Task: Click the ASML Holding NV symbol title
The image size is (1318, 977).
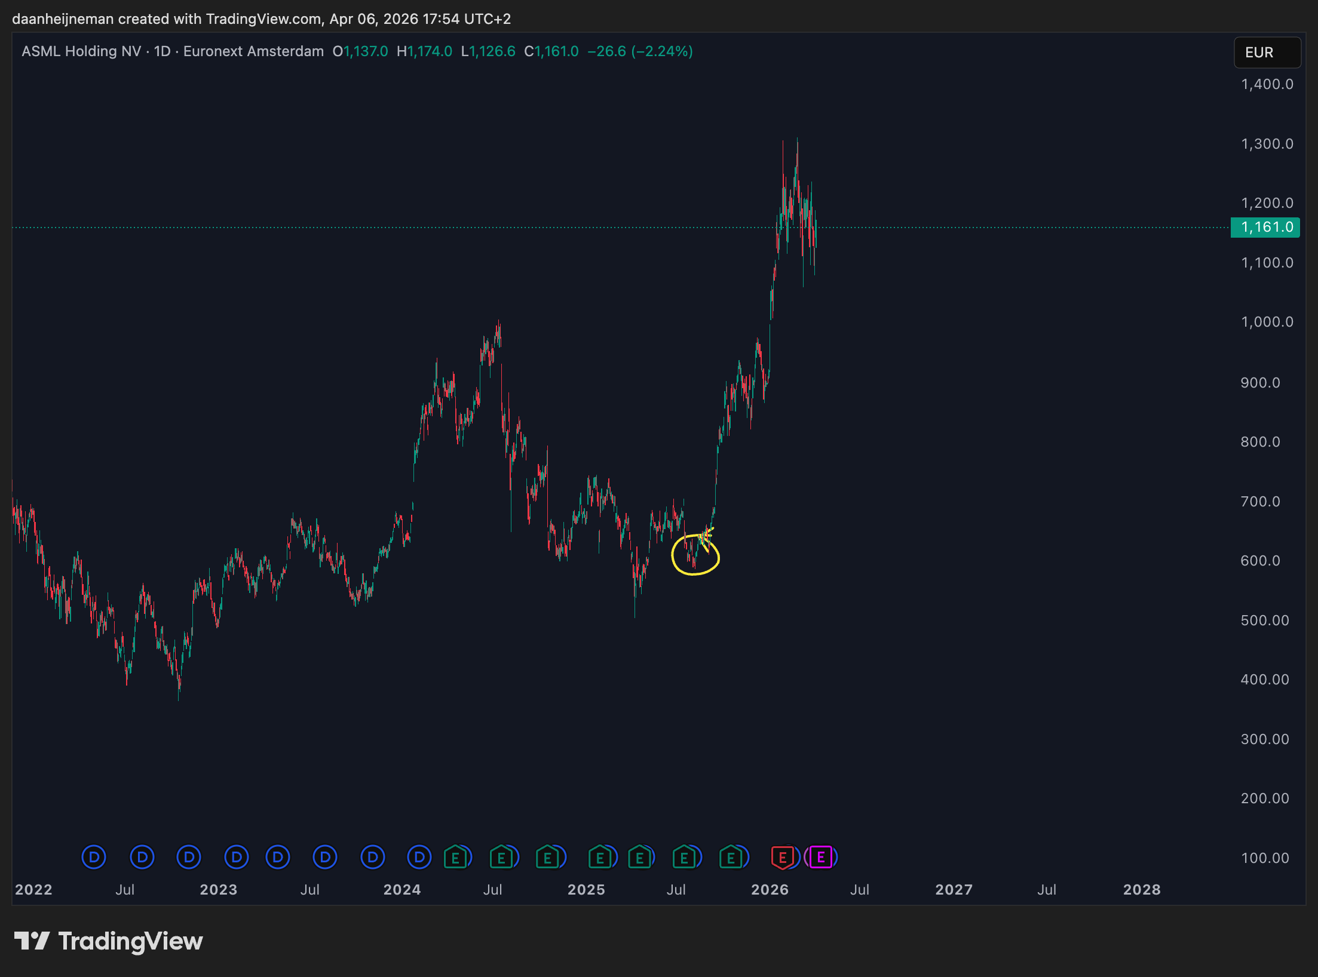Action: click(x=81, y=51)
